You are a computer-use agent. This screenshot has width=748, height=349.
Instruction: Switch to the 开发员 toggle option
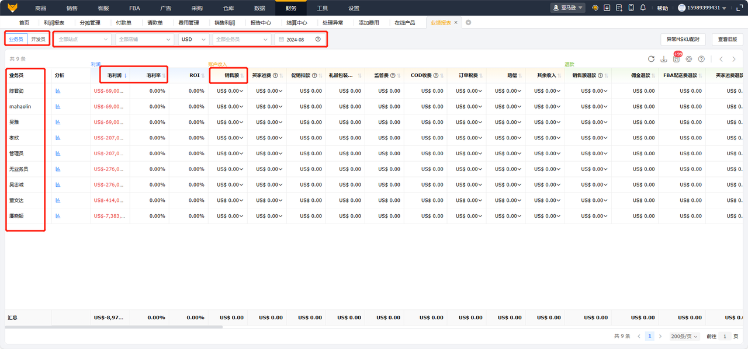pyautogui.click(x=38, y=39)
